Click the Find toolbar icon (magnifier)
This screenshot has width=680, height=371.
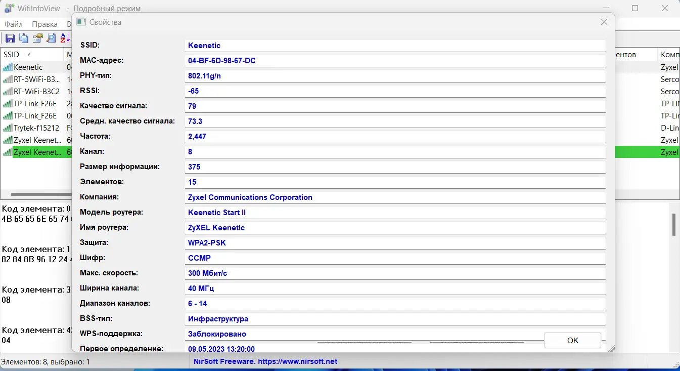click(x=51, y=38)
